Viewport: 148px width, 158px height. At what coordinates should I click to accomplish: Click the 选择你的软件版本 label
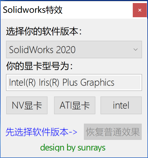pos(44,31)
